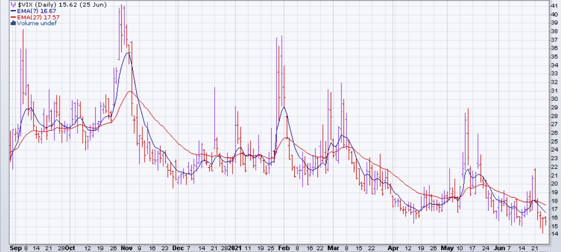Click the Jun label on the date axis

pyautogui.click(x=500, y=248)
